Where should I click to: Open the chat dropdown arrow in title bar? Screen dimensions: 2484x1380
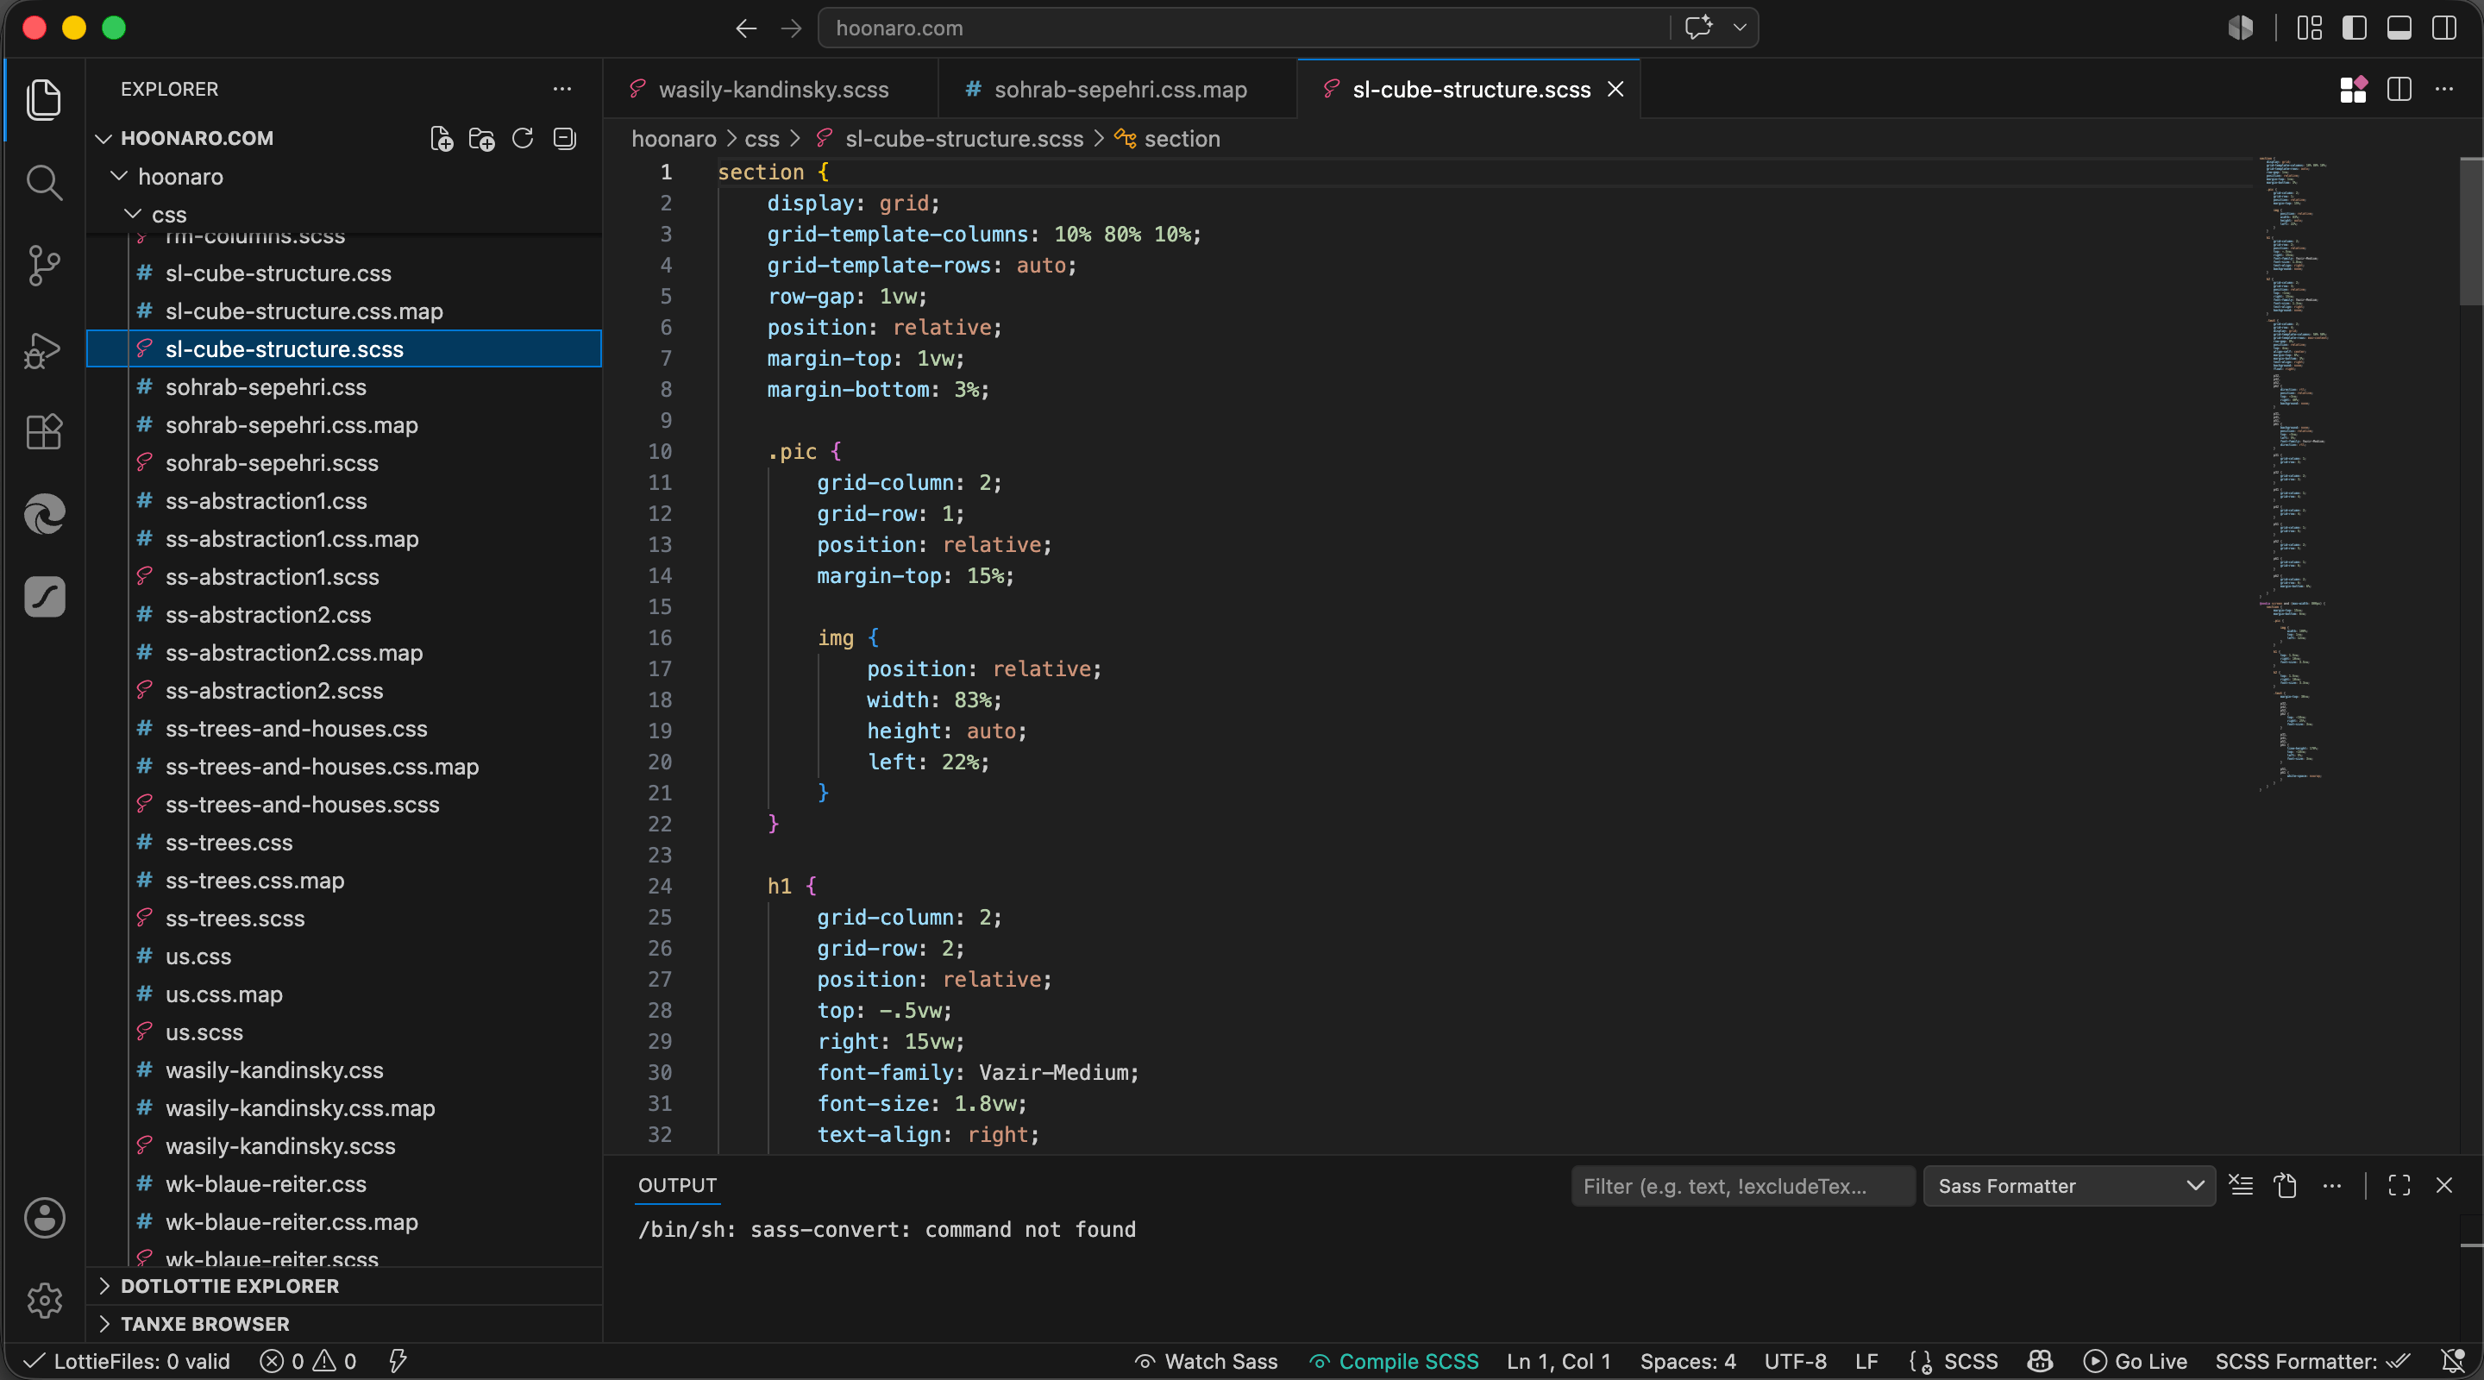pyautogui.click(x=1741, y=27)
